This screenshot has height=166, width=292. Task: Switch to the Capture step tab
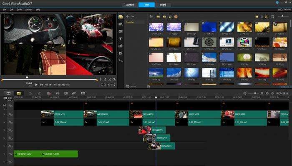130,5
